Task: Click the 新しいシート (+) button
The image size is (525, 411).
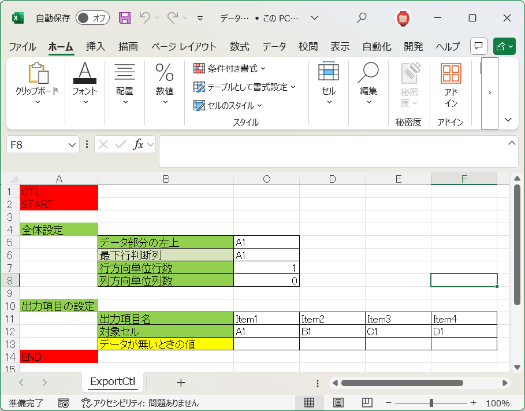Action: point(181,382)
